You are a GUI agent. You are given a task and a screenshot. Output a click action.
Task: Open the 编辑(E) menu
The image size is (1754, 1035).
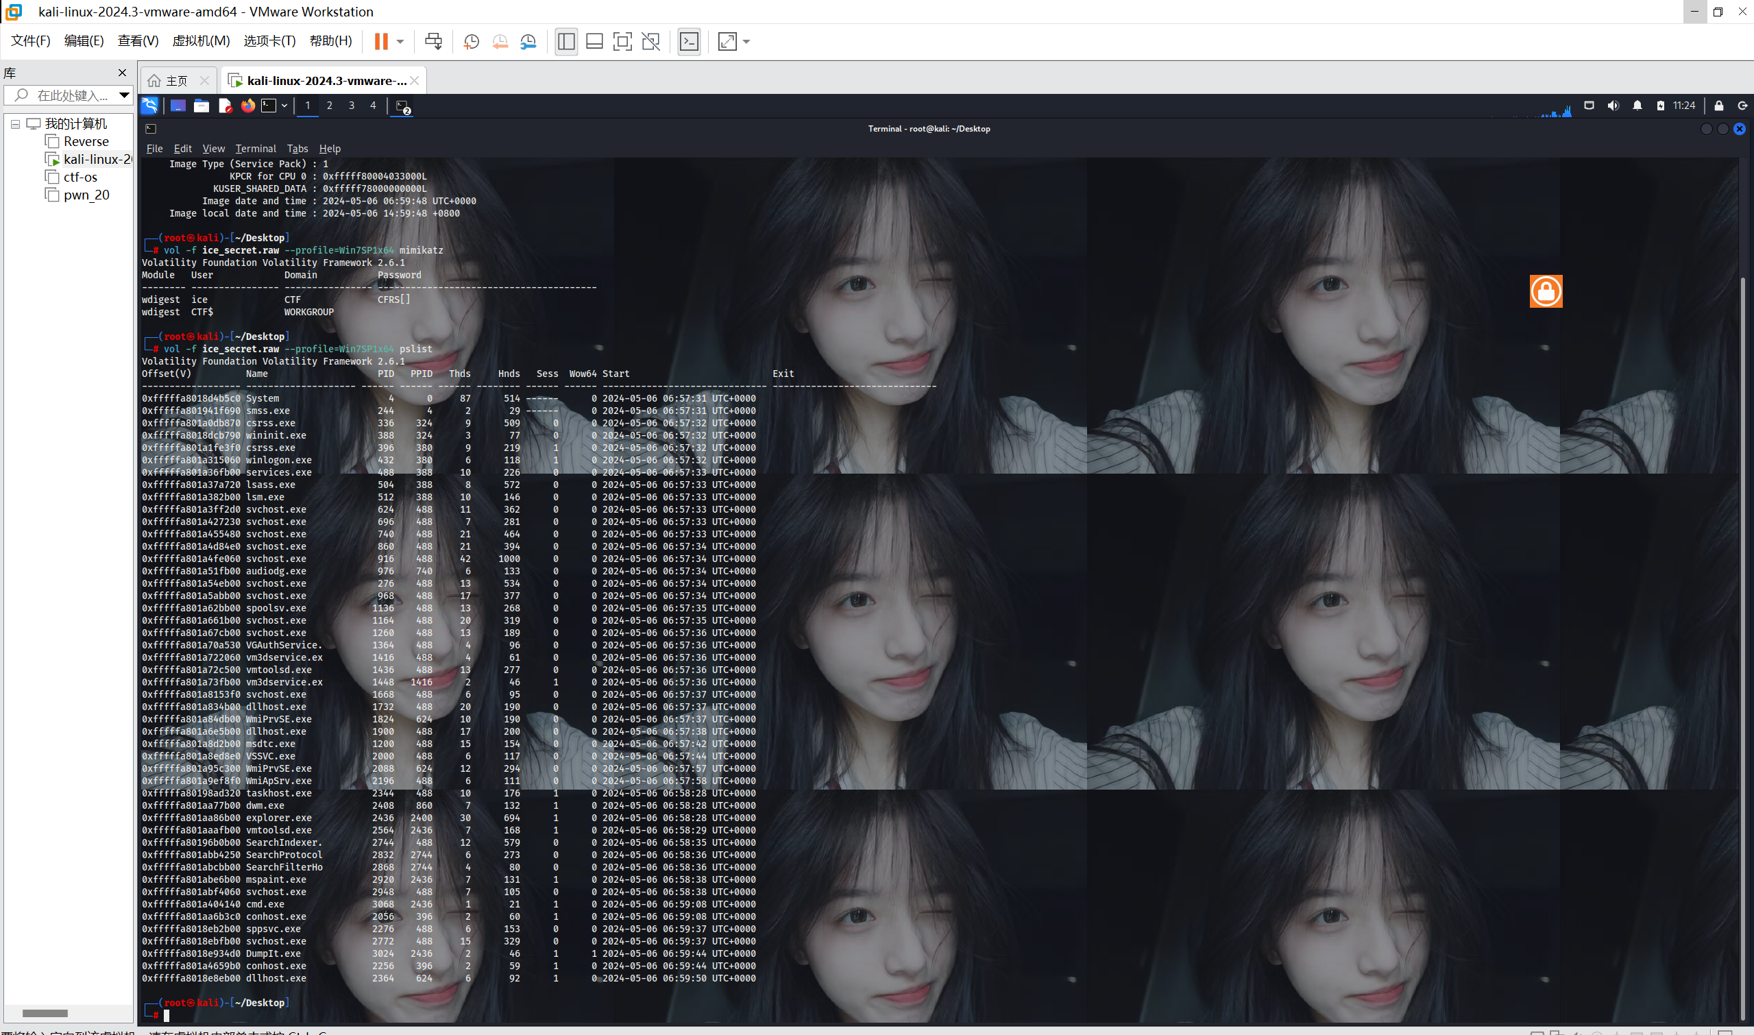[x=84, y=41]
